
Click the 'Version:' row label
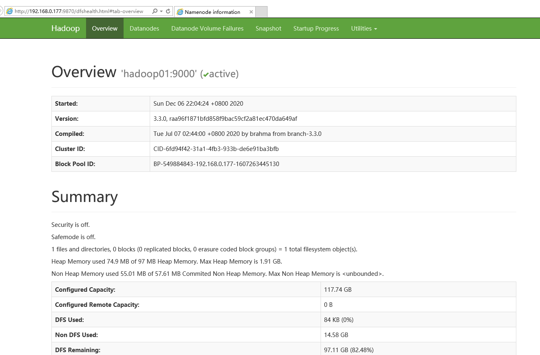coord(67,119)
